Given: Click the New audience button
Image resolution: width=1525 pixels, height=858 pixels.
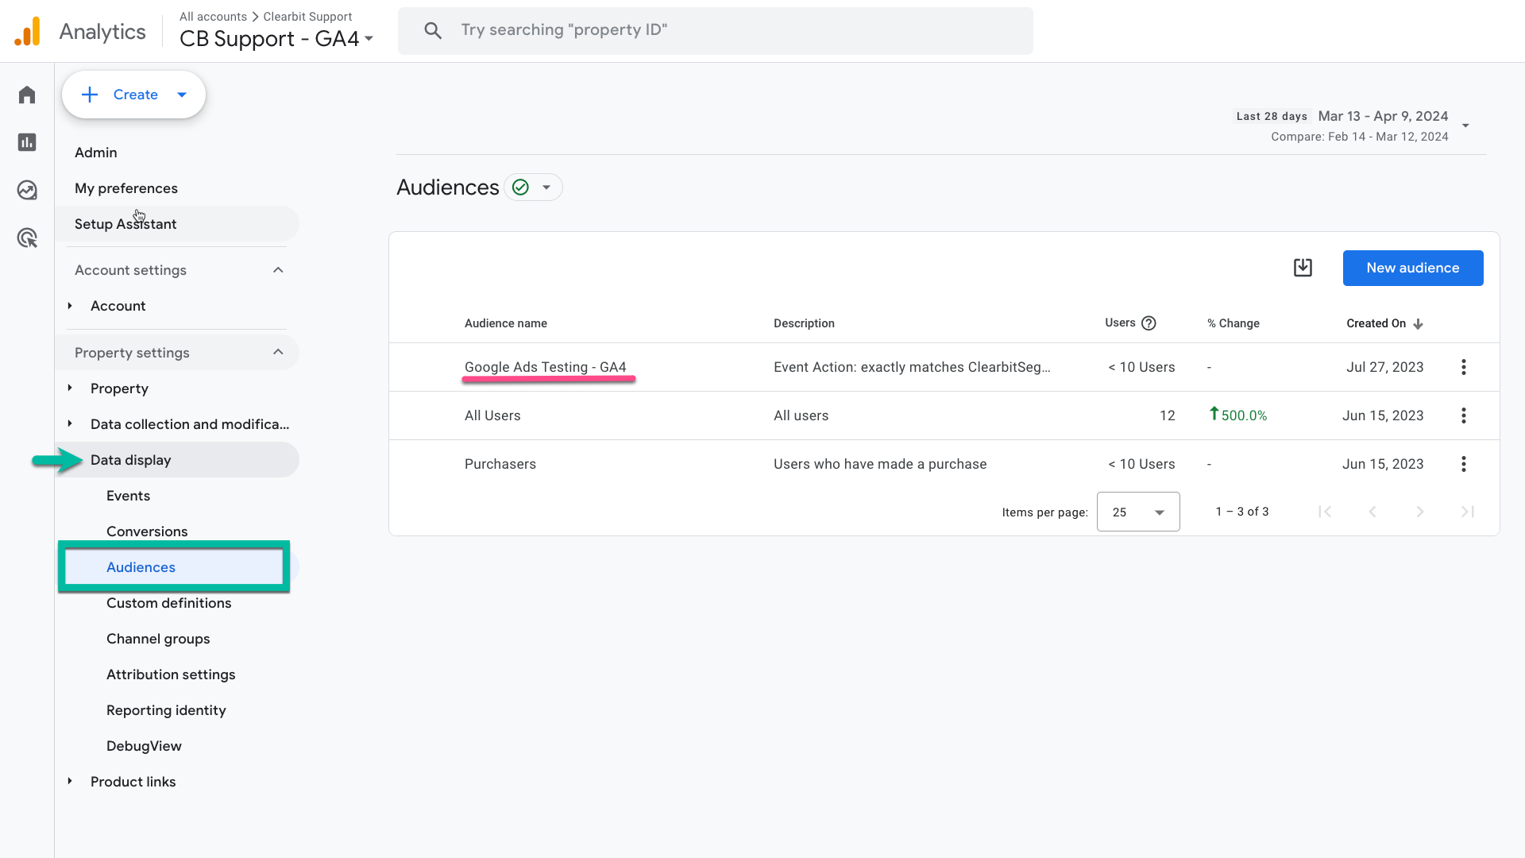Looking at the screenshot, I should pyautogui.click(x=1413, y=269).
